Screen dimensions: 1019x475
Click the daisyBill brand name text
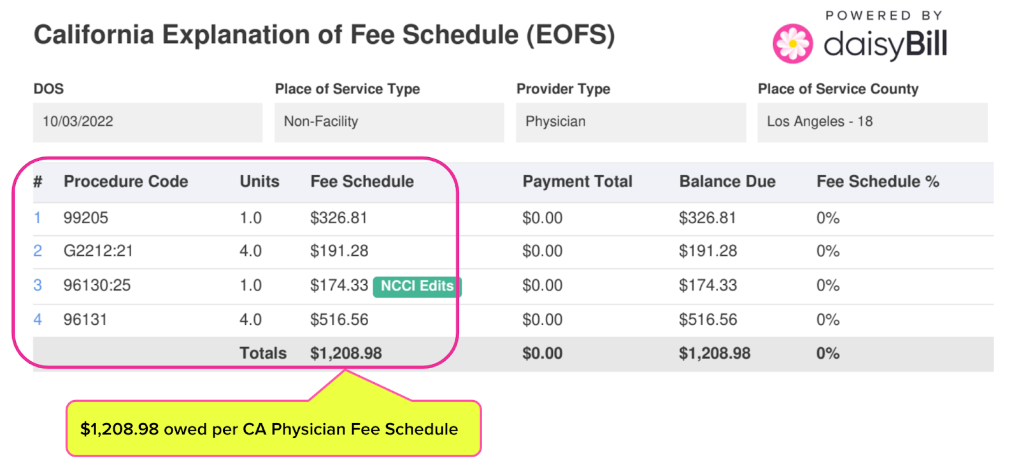[885, 45]
